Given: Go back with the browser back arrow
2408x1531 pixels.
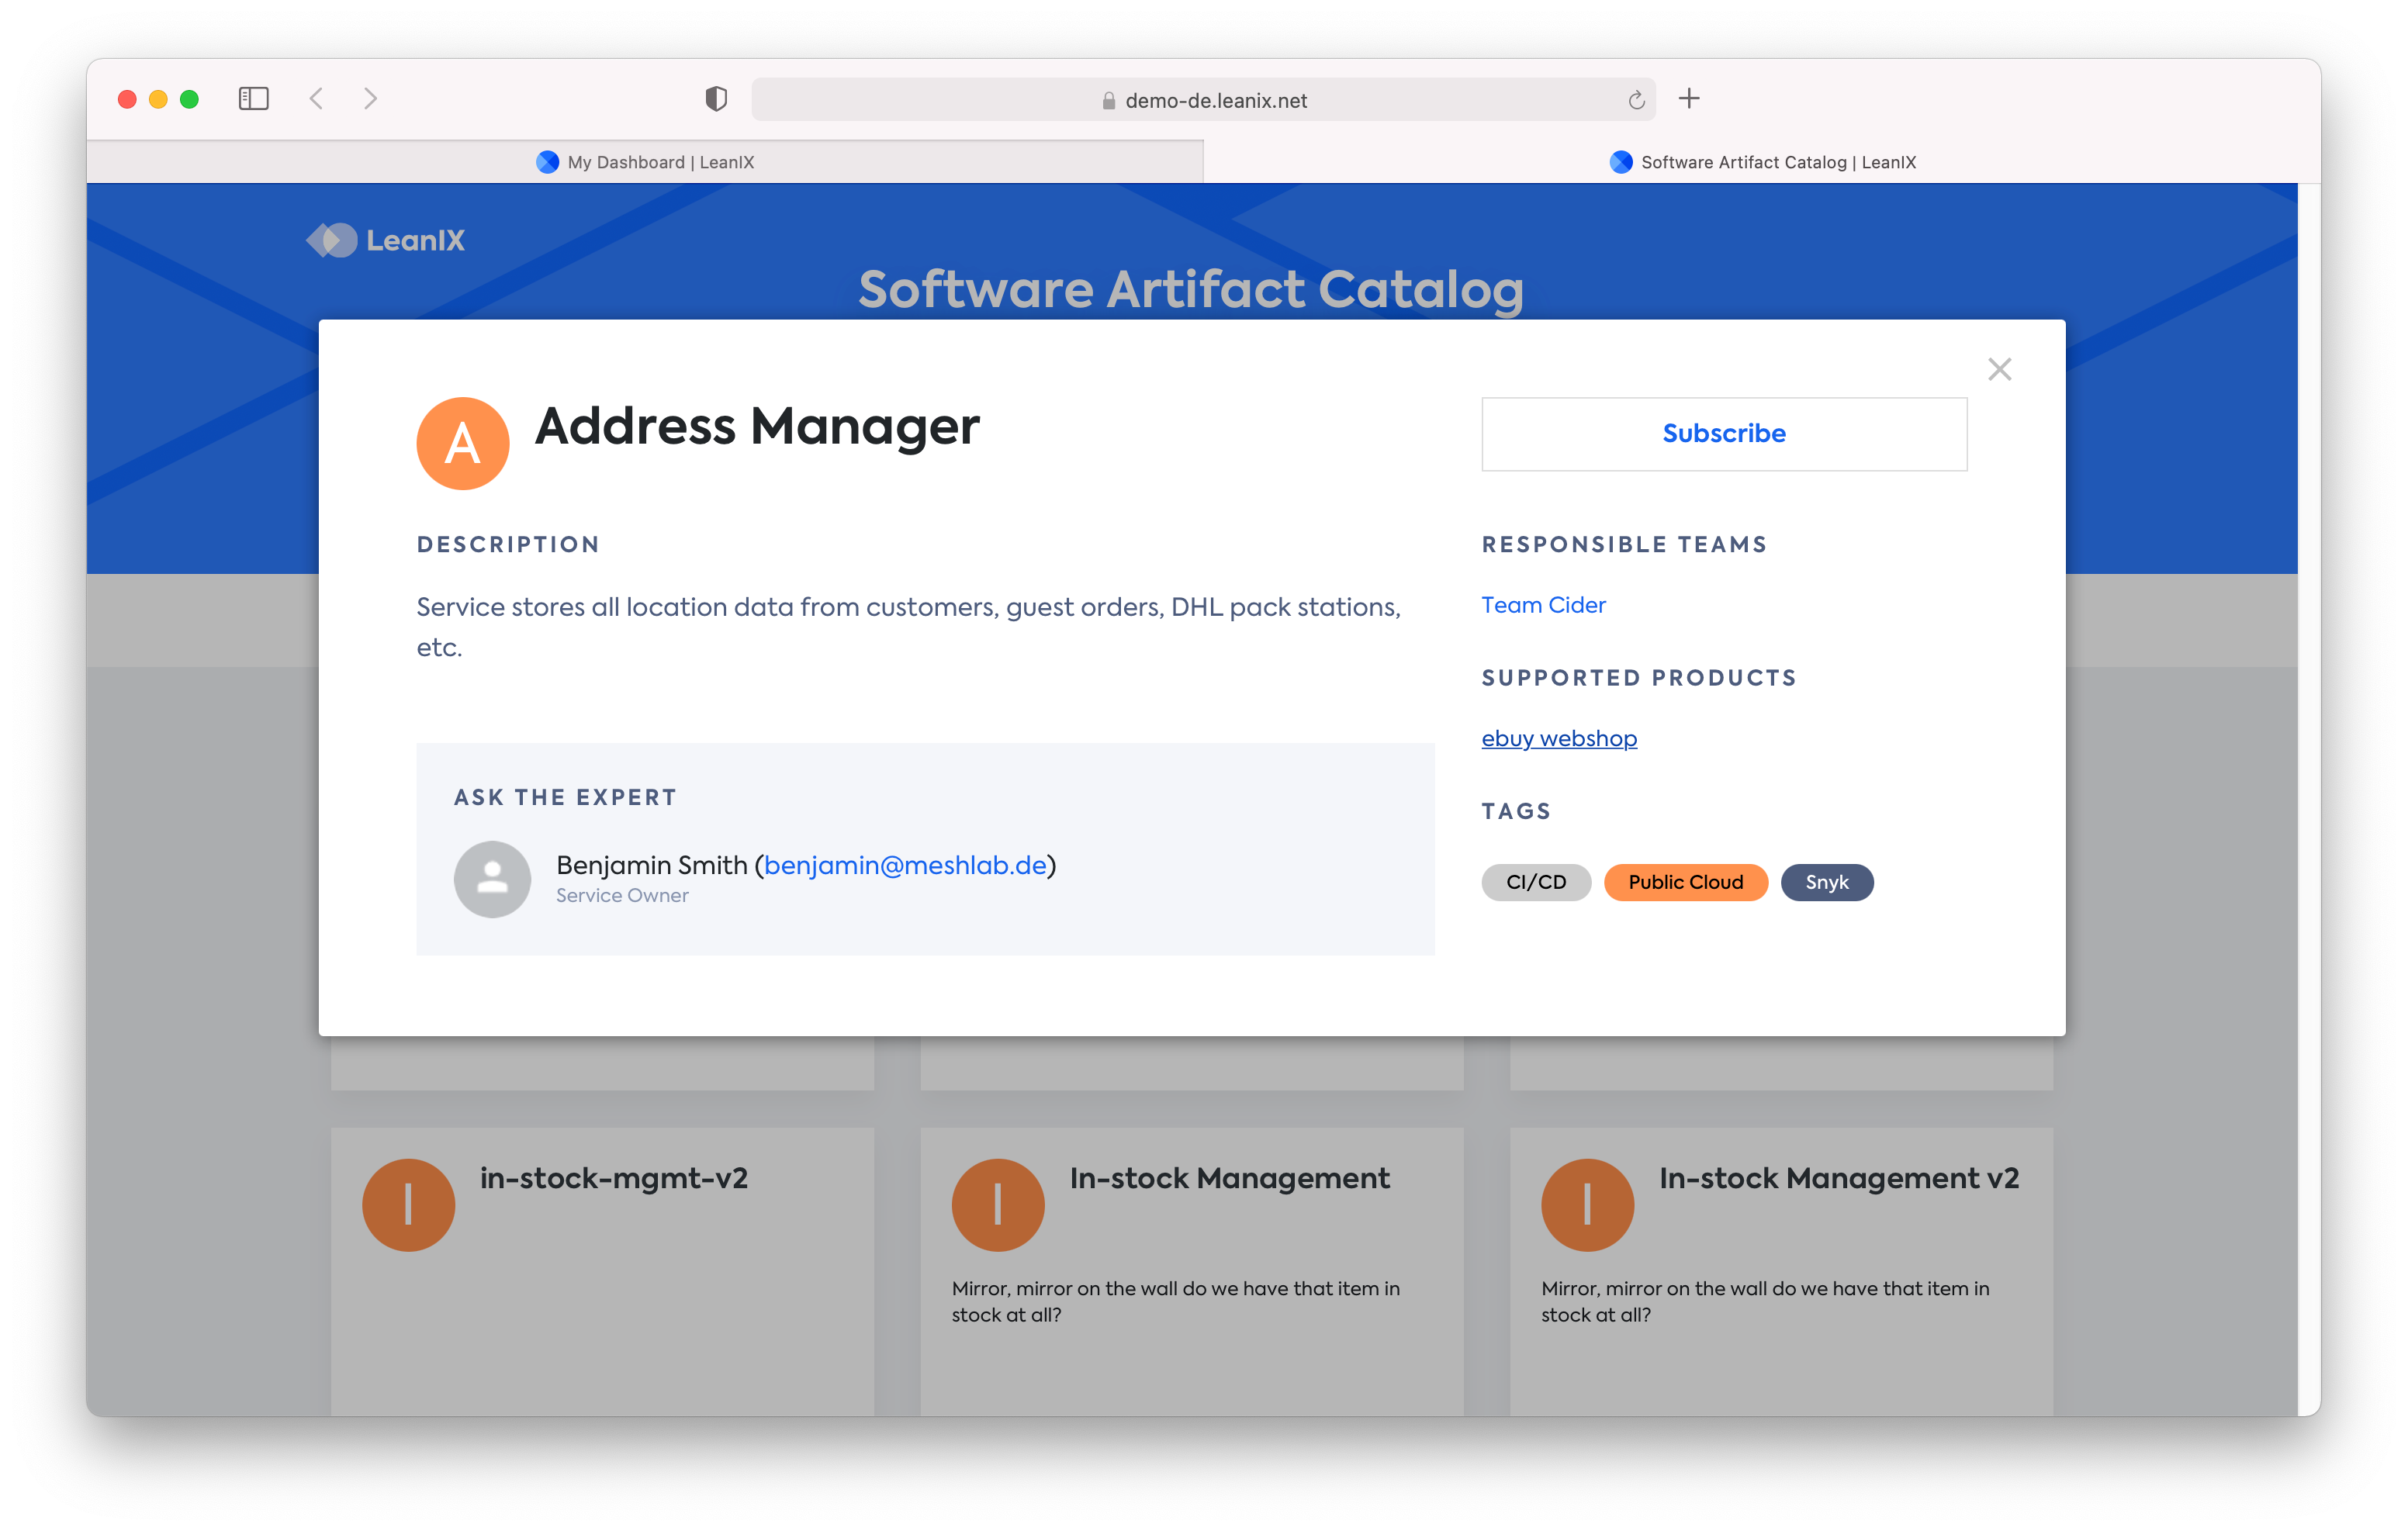Looking at the screenshot, I should click(317, 98).
